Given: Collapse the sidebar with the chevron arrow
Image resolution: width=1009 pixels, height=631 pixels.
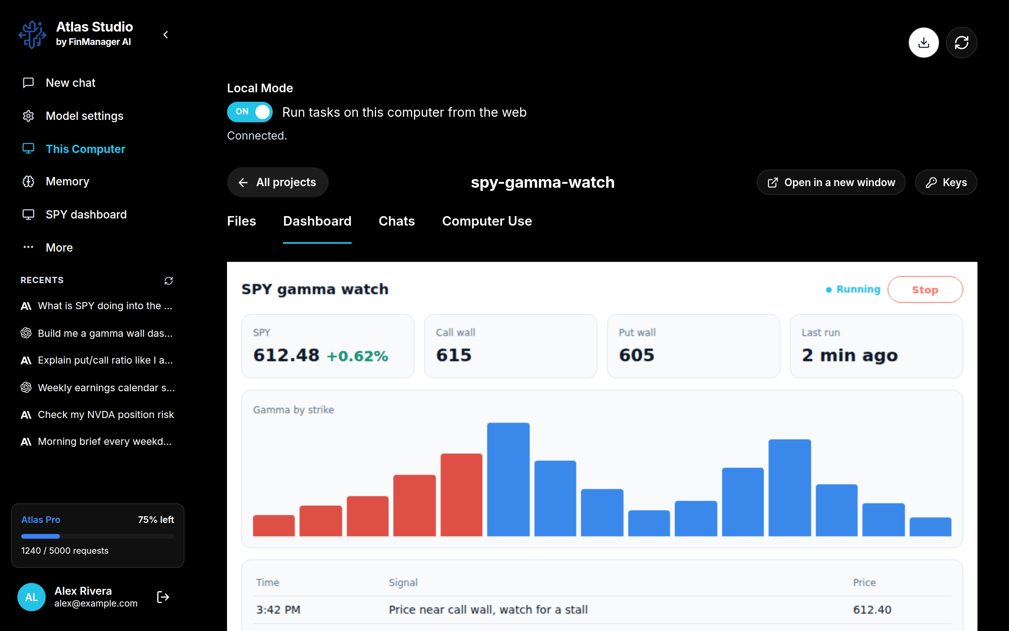Looking at the screenshot, I should tap(166, 35).
